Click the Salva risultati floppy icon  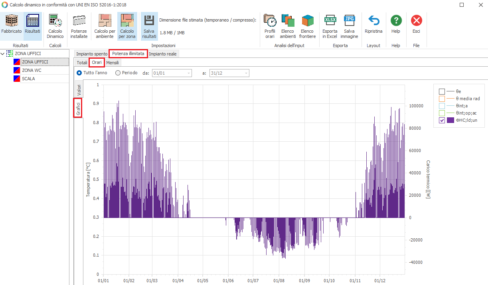pos(149,21)
